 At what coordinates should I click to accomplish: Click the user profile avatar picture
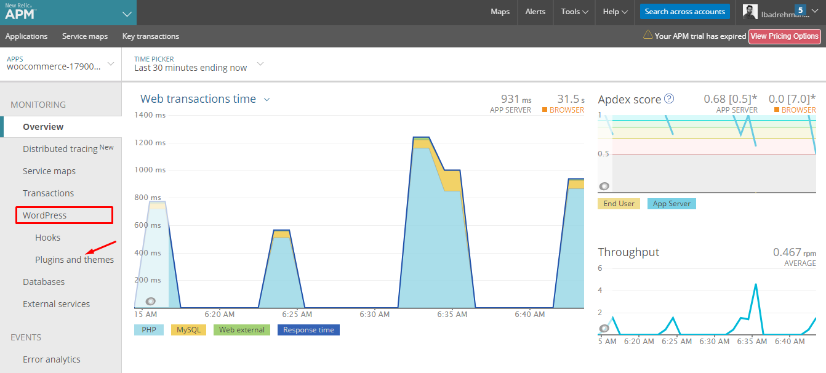point(750,12)
